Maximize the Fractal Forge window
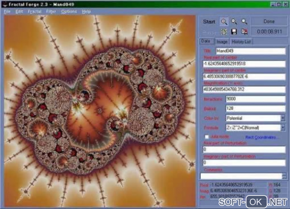The height and width of the screenshot is (209, 290). coord(279,5)
